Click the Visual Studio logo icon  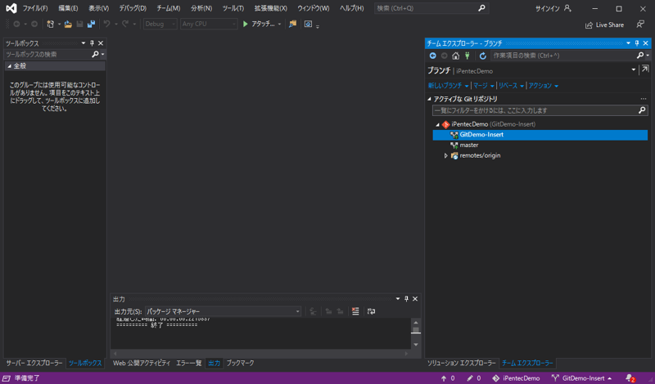(x=11, y=8)
